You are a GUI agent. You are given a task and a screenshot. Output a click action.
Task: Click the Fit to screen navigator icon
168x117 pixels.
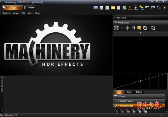click(116, 28)
